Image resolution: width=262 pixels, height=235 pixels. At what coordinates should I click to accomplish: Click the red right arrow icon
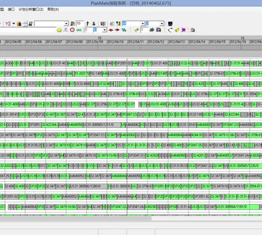coord(117,30)
